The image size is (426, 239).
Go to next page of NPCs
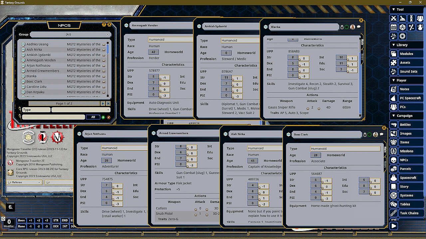[x=103, y=104]
